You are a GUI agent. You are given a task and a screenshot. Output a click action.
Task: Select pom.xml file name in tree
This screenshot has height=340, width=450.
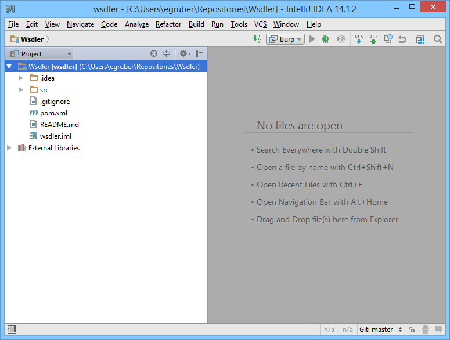pos(53,113)
